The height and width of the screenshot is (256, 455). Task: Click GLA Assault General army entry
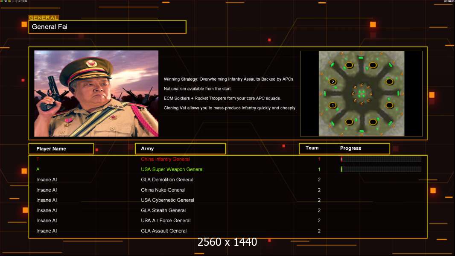(163, 231)
